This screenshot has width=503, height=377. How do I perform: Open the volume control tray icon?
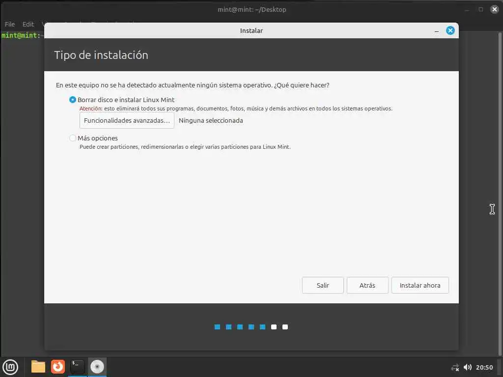pos(468,367)
